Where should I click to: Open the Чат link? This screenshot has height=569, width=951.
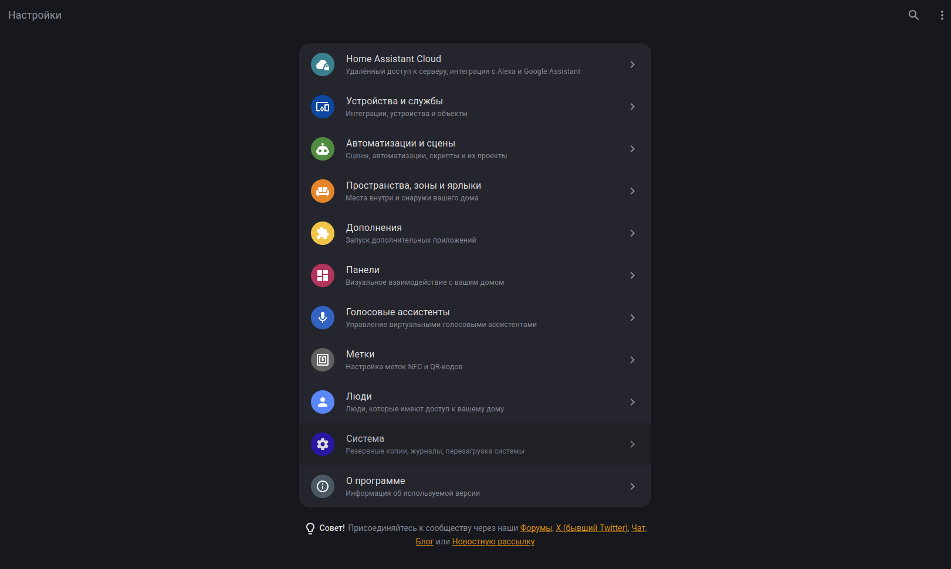pyautogui.click(x=638, y=528)
